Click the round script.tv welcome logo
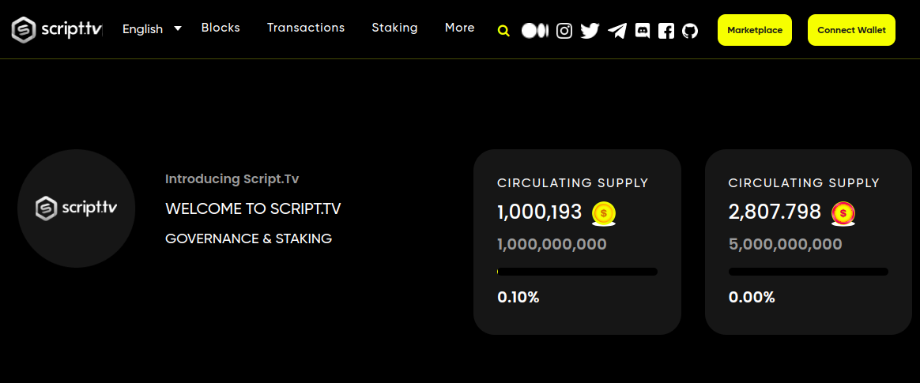 point(76,208)
